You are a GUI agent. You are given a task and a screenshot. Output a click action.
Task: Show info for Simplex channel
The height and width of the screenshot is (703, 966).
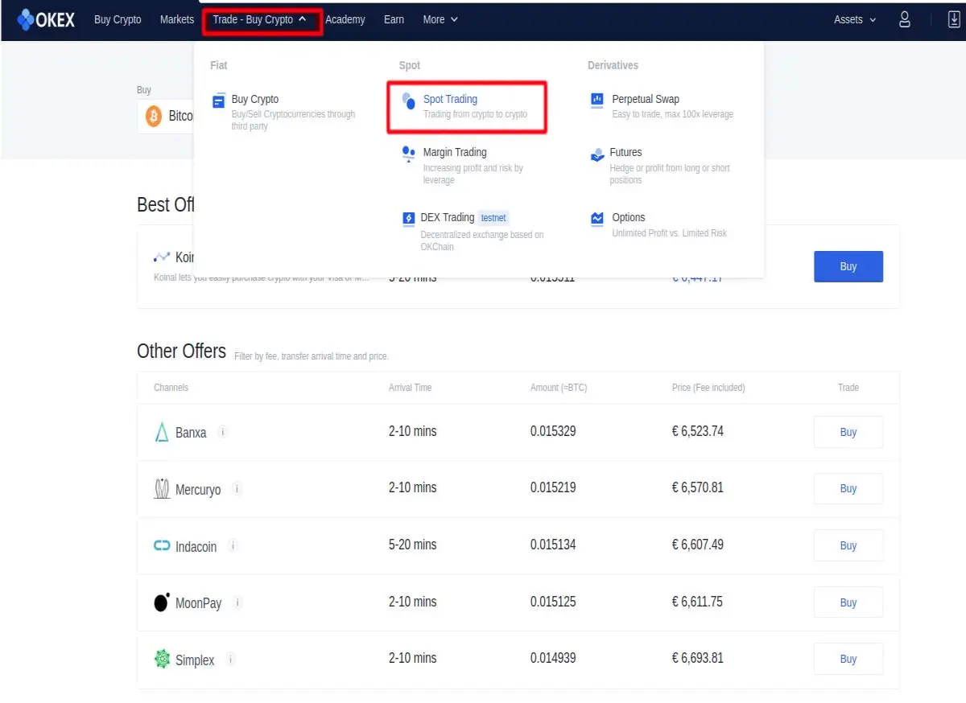click(x=231, y=660)
